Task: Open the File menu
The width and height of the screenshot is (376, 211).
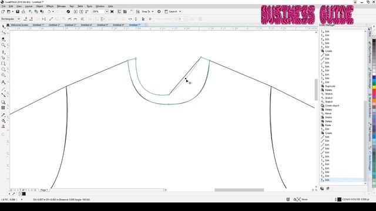Action: coord(4,6)
